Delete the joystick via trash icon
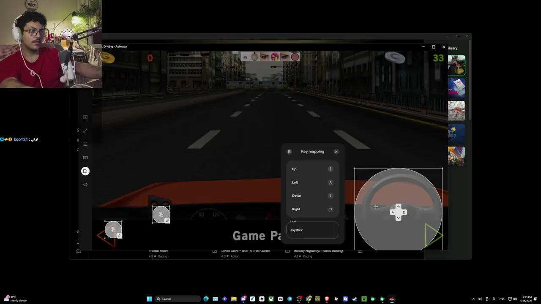Screen dimensions: 541x304 click(x=289, y=152)
